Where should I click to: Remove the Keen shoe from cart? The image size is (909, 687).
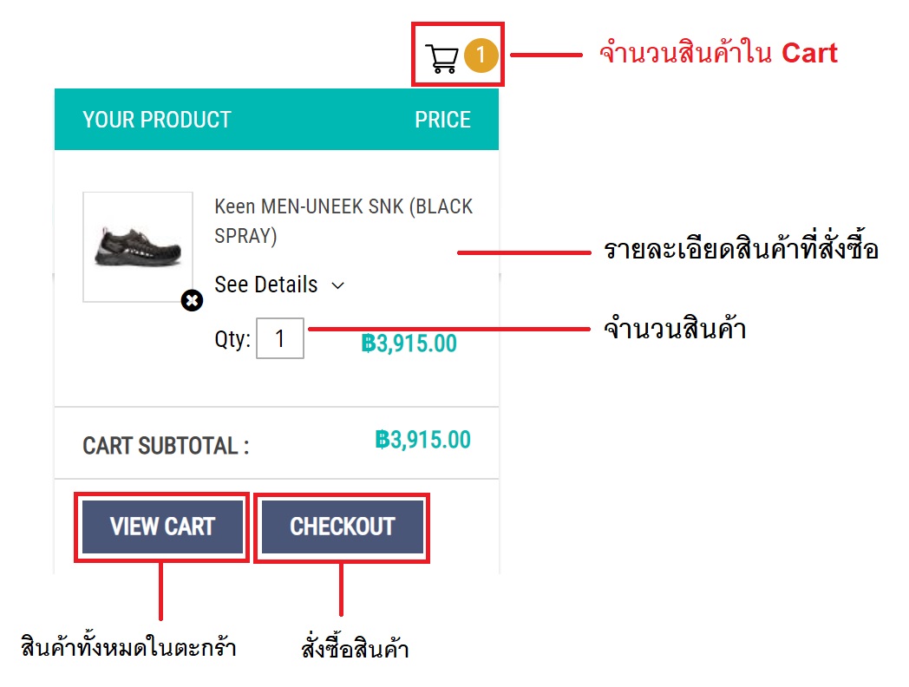[192, 300]
